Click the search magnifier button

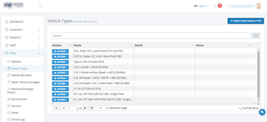coord(256,36)
